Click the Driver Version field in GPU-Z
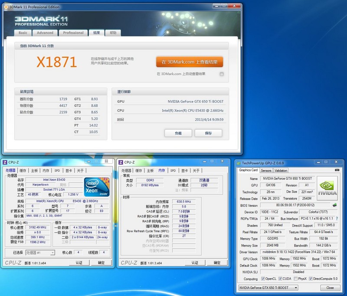347x296 pixels. 299,252
